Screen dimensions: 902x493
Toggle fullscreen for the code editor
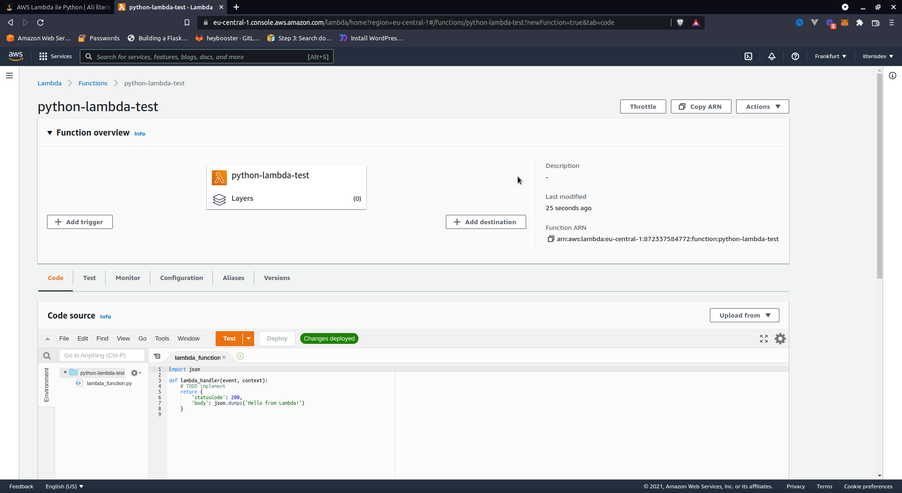pyautogui.click(x=764, y=339)
